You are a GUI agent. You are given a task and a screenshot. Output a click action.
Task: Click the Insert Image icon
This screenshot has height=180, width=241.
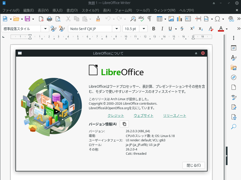coord(171,19)
